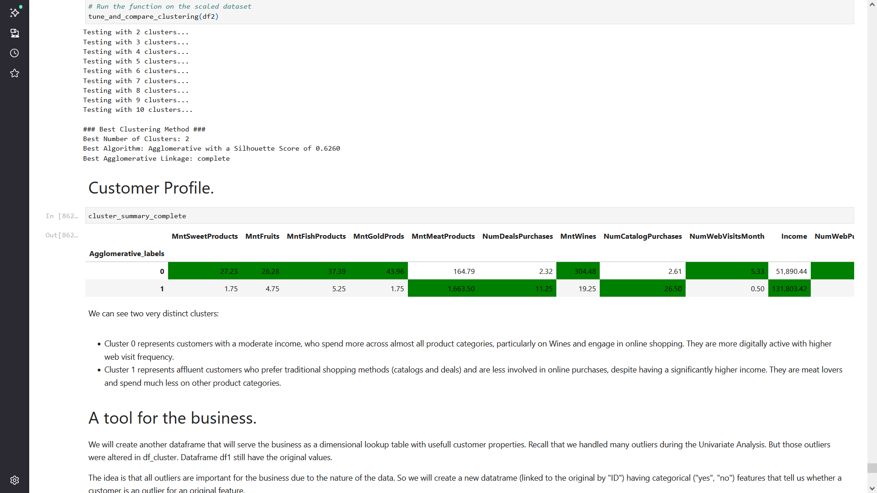Open favorites using the star icon

[x=15, y=73]
